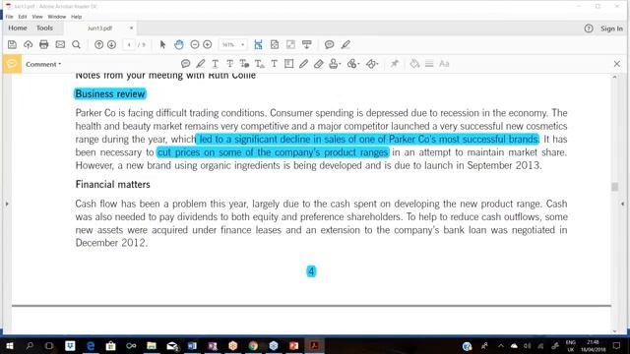630x354 pixels.
Task: Open Word from the taskbar
Action: [192, 345]
